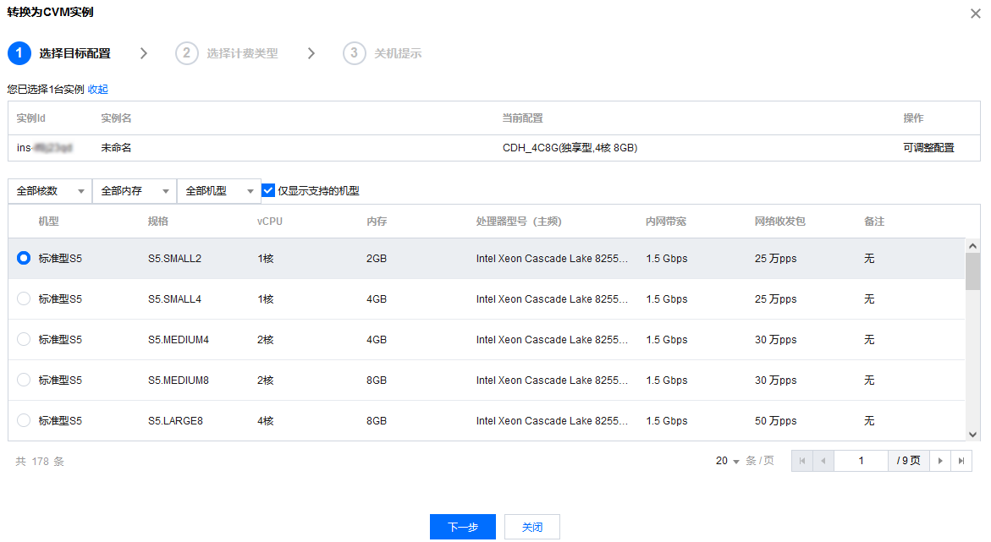
Task: Expand the 全部机型 dropdown
Action: pos(219,191)
